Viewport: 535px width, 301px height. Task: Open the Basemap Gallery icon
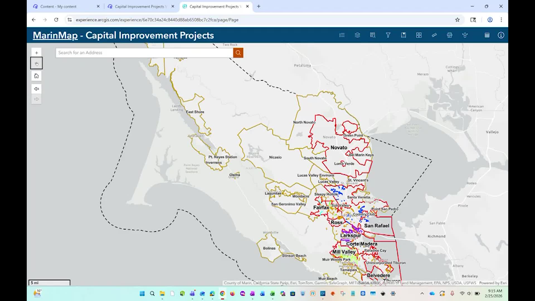coord(419,35)
